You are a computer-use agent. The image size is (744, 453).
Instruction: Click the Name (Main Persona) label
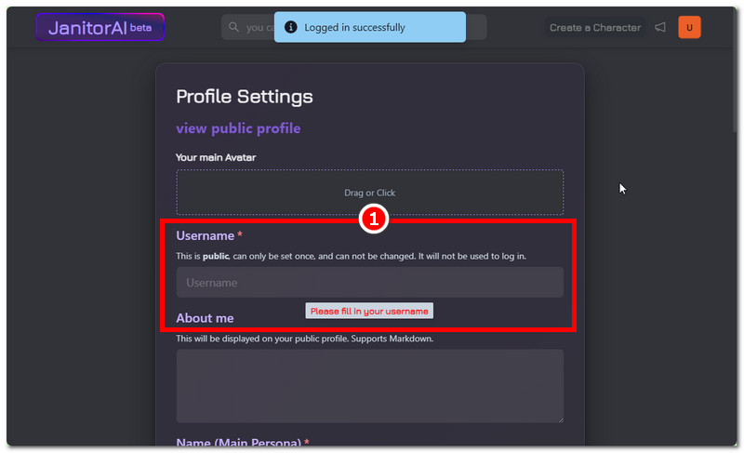238,443
